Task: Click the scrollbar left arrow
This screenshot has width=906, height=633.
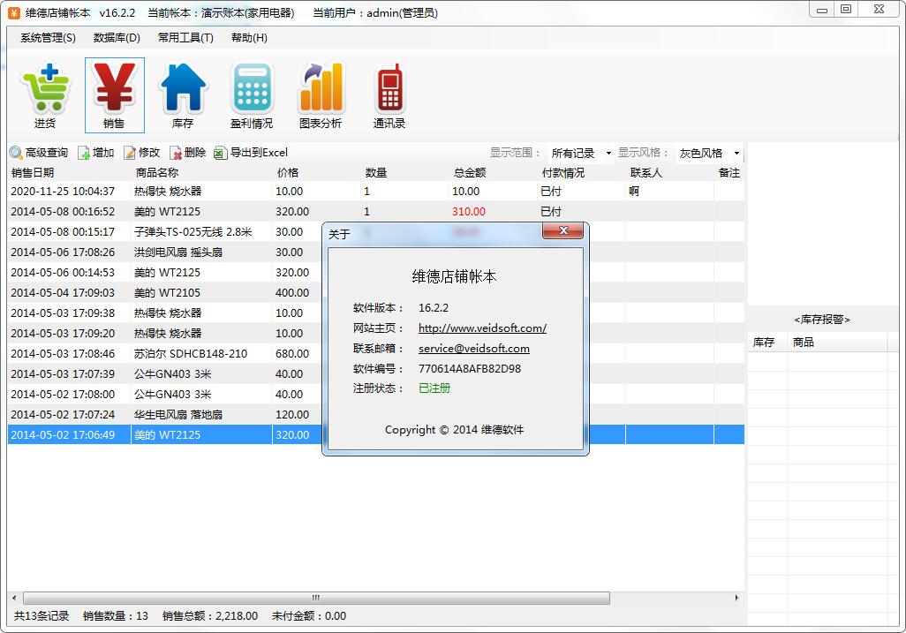Action: point(14,598)
